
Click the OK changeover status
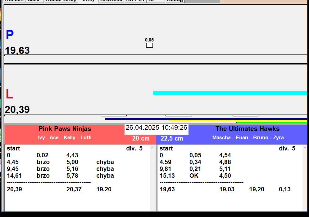194,176
